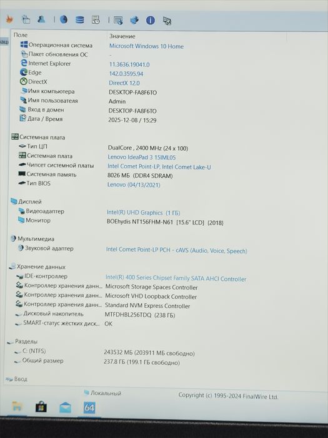Click the Системная память memory chip icon
This screenshot has width=328, height=438.
(22, 174)
